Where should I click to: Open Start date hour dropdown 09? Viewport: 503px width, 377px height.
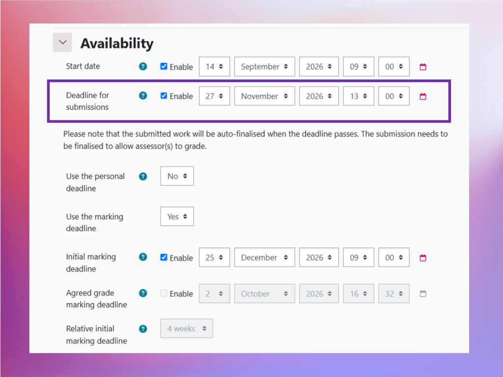tap(358, 66)
